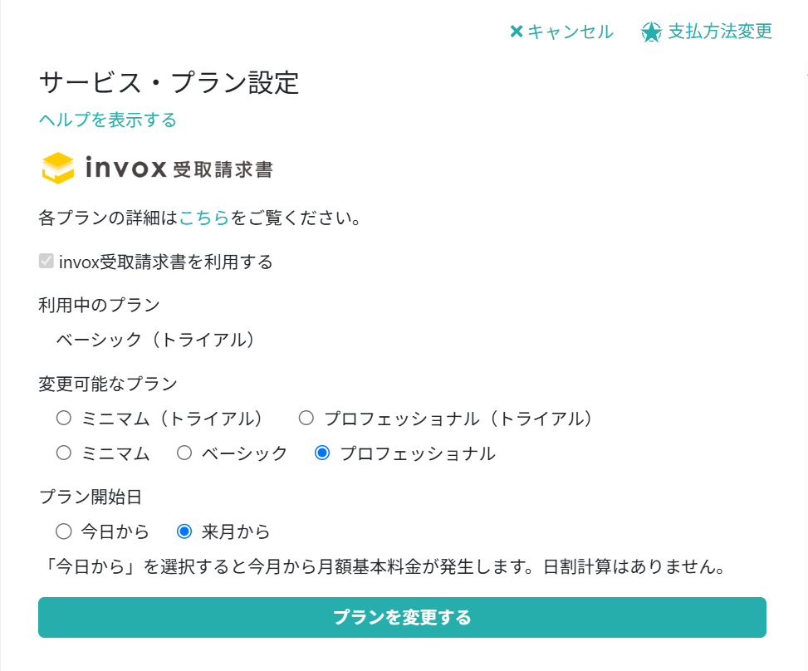Click the star payment-method icon
Image resolution: width=808 pixels, height=671 pixels.
(651, 32)
